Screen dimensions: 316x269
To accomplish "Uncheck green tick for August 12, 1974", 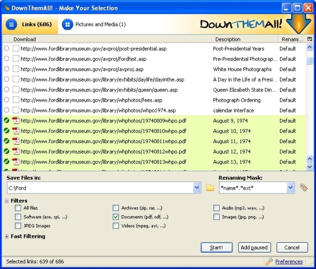I will [6, 152].
